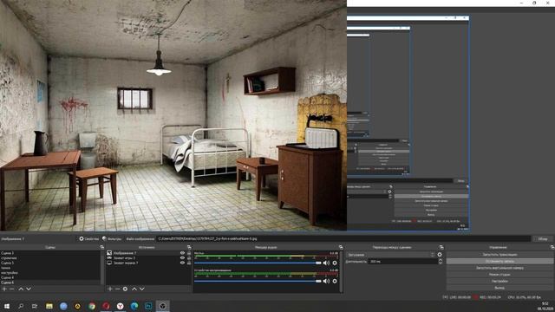This screenshot has height=312, width=555.
Task: Open Windows Start menu
Action: click(x=6, y=306)
